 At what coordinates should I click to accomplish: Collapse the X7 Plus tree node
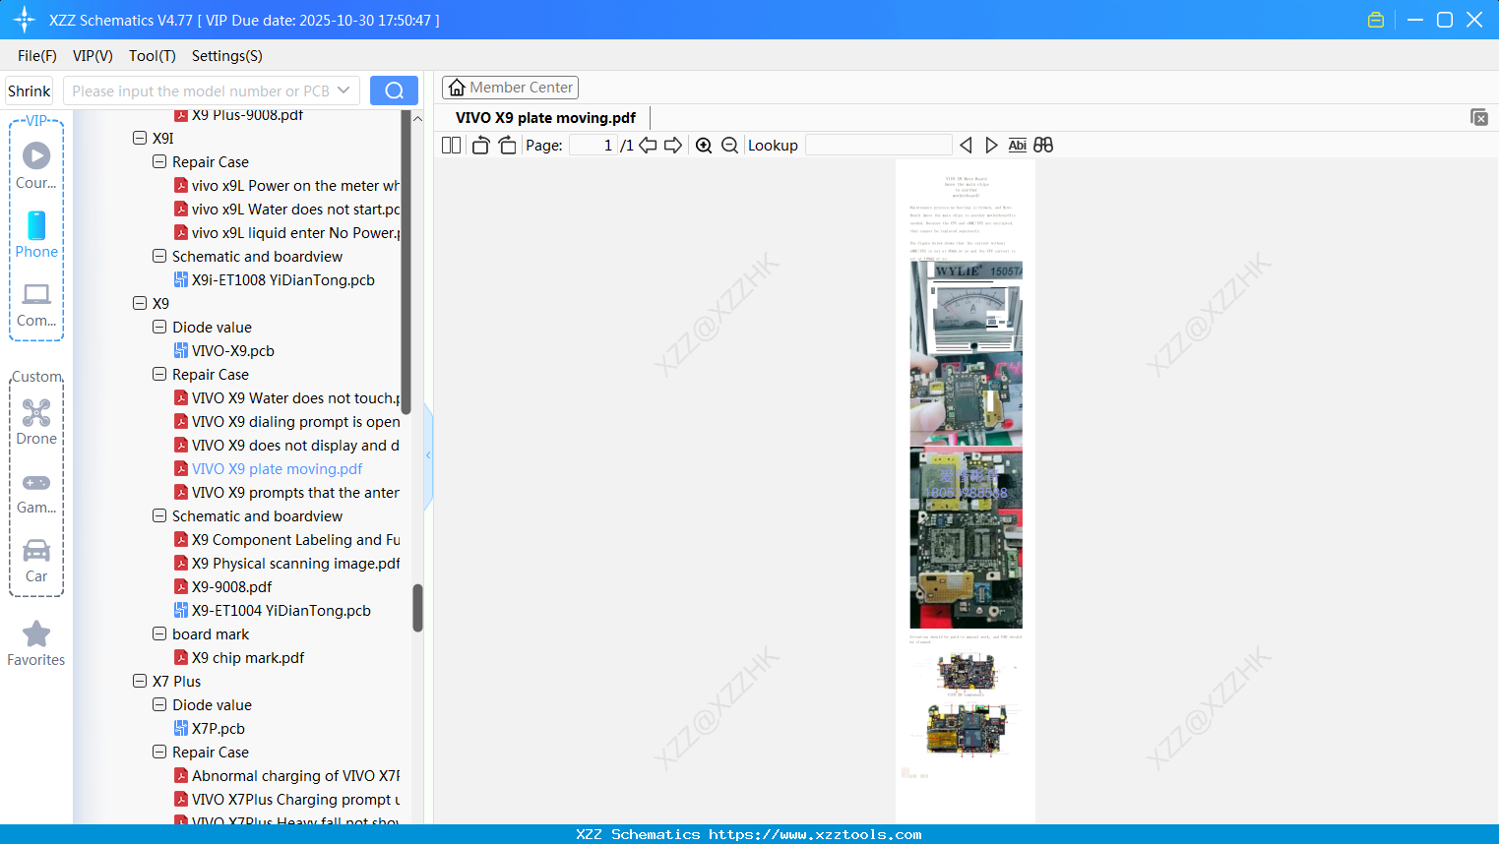(x=140, y=681)
